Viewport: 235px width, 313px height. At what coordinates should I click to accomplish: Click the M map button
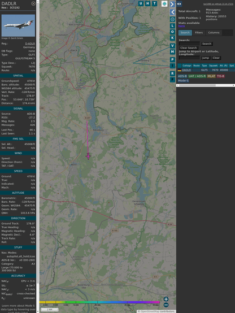tap(172, 52)
